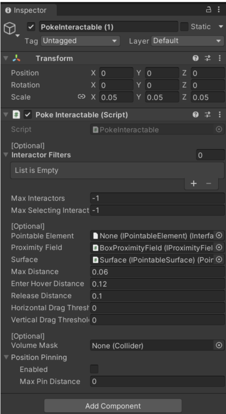Click the Add Component button
This screenshot has height=414, width=226.
[x=113, y=406]
